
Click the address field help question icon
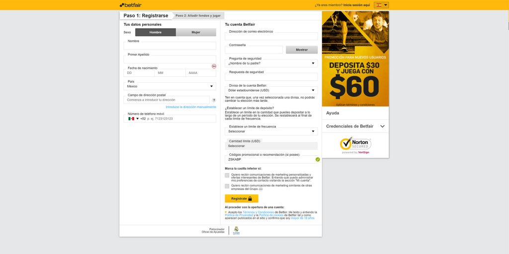214,100
